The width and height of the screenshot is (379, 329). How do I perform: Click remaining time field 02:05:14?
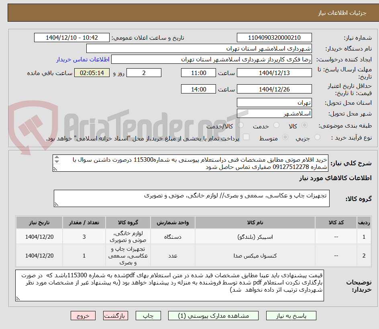click(x=92, y=73)
